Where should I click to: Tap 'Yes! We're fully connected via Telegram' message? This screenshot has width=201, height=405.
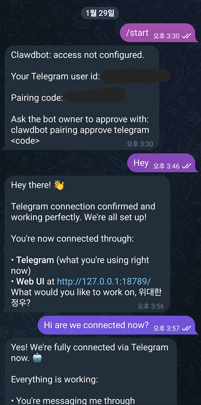pos(89,352)
